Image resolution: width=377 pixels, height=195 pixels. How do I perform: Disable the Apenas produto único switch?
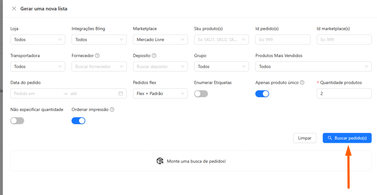click(x=262, y=94)
